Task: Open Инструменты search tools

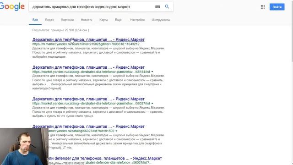Action: pyautogui.click(x=161, y=20)
